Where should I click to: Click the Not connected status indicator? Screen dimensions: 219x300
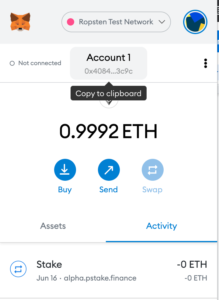coord(36,63)
